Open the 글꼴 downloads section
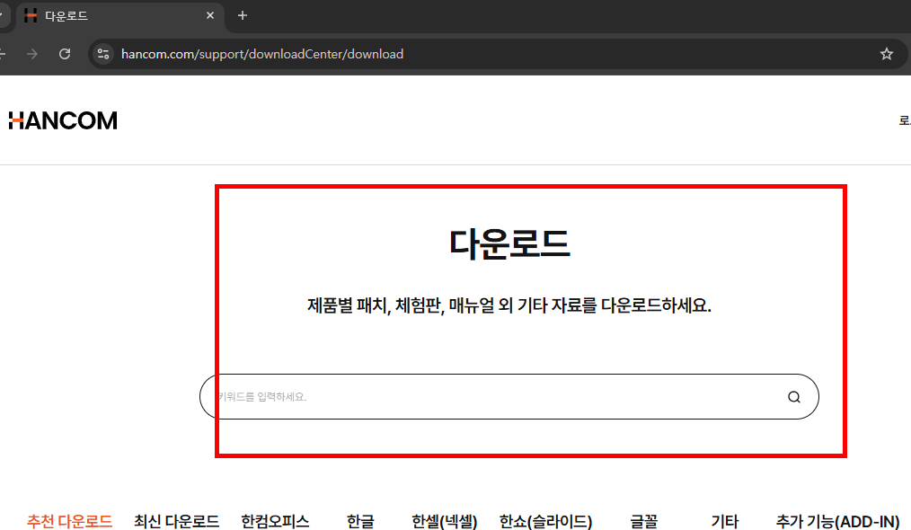This screenshot has height=530, width=911. pos(644,521)
